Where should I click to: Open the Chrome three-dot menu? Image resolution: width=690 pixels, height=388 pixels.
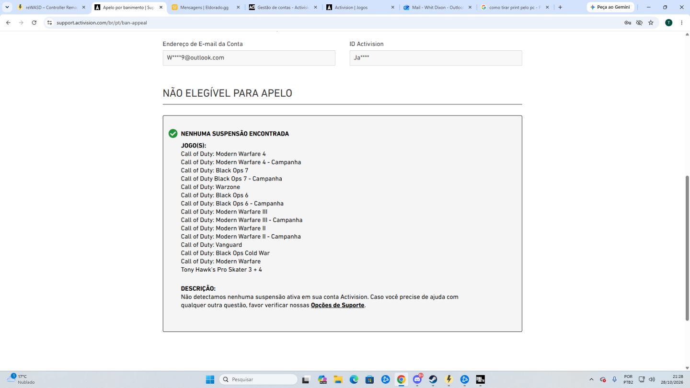681,23
